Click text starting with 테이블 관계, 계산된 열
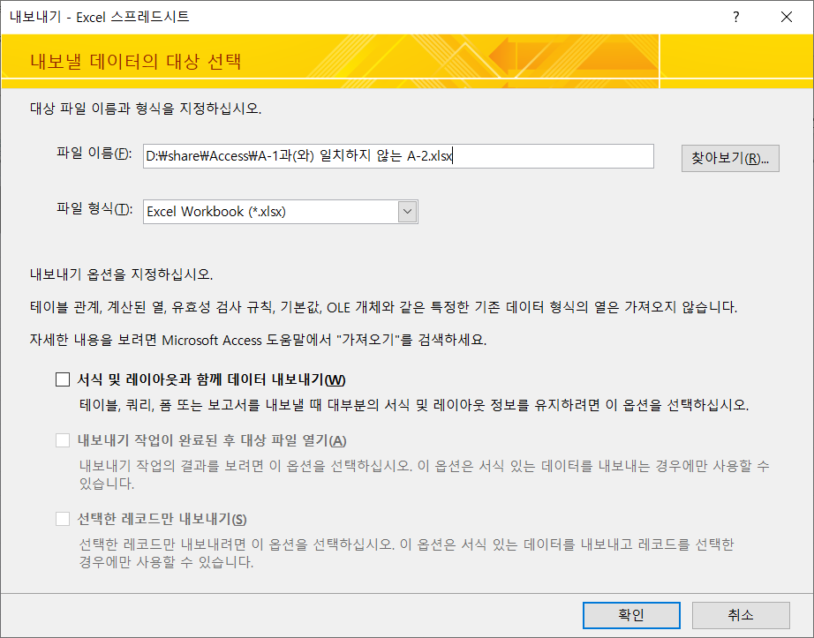Image resolution: width=814 pixels, height=638 pixels. (x=384, y=307)
